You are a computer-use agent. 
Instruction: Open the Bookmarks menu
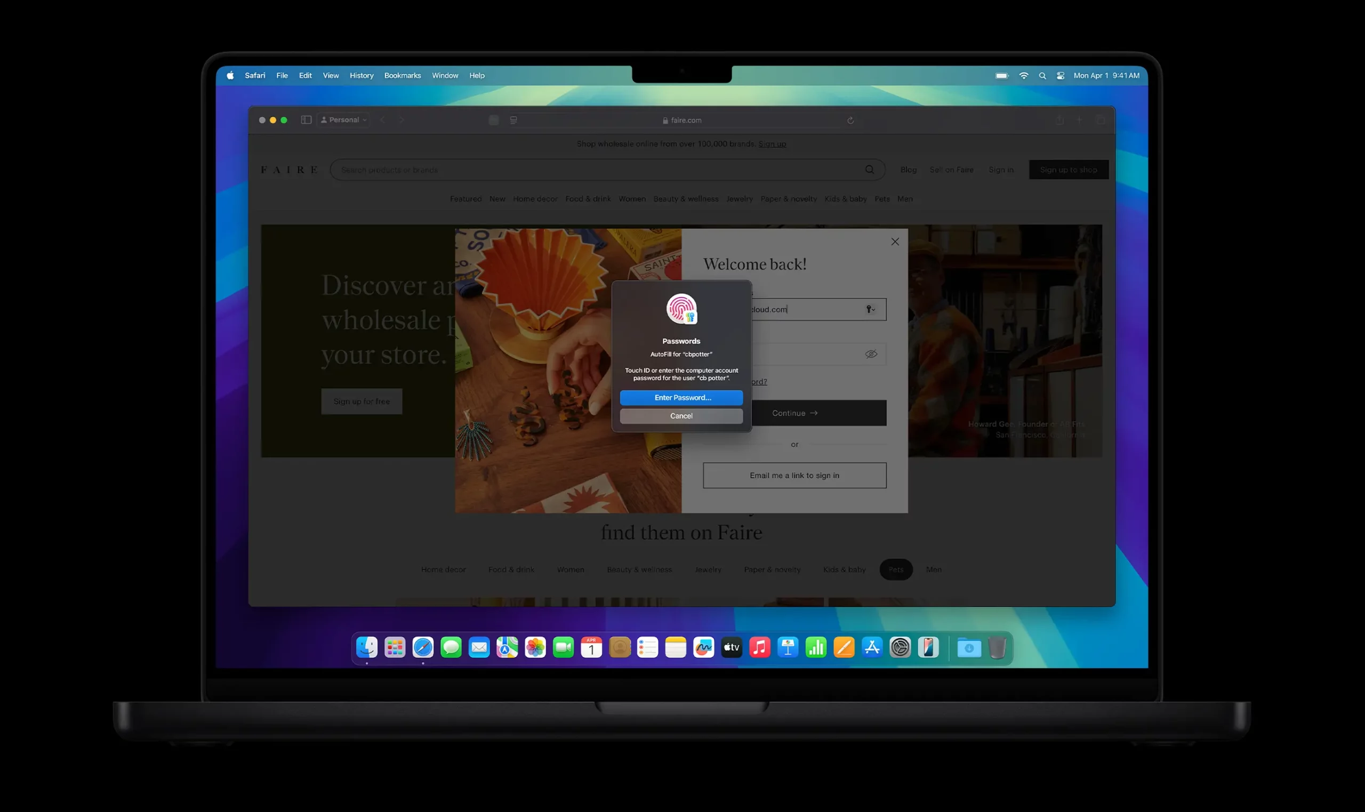[402, 76]
